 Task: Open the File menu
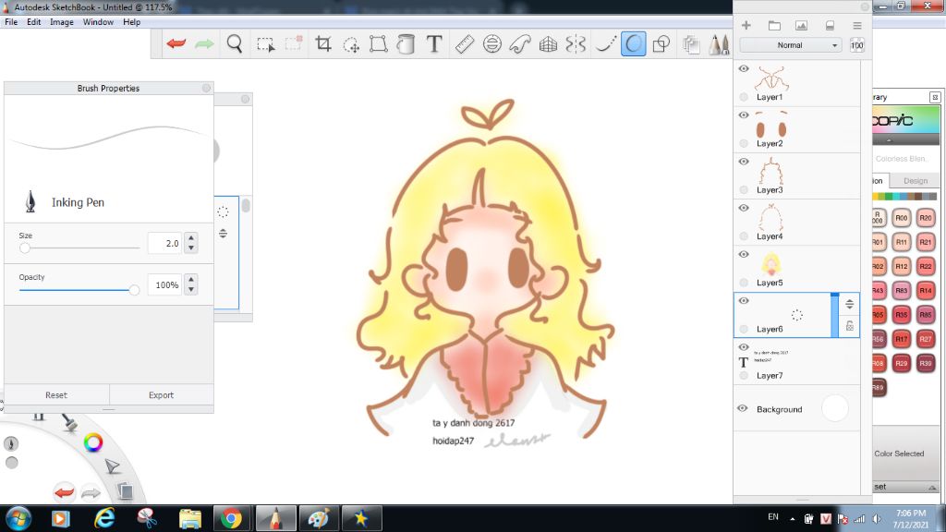11,22
